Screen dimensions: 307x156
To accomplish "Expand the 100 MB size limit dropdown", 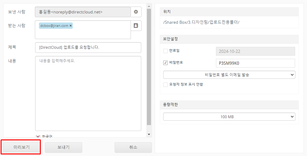I will coord(229,117).
